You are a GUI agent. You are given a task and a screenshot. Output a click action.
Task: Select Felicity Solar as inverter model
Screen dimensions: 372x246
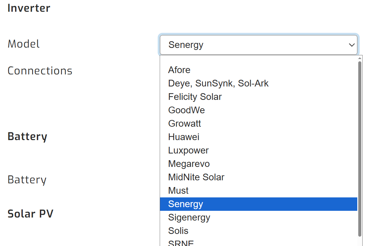click(x=195, y=97)
